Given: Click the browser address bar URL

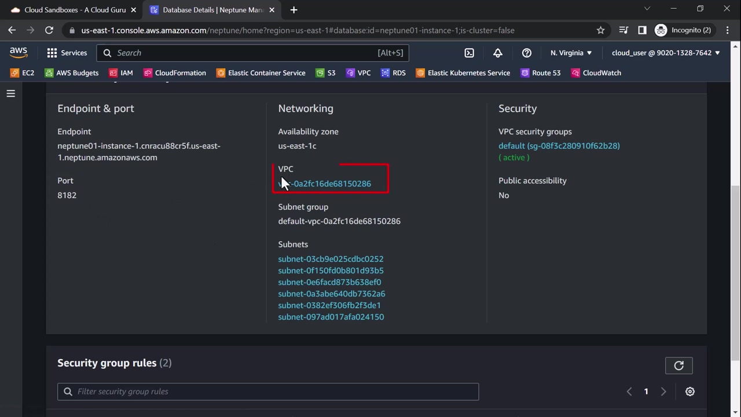Looking at the screenshot, I should click(x=298, y=30).
